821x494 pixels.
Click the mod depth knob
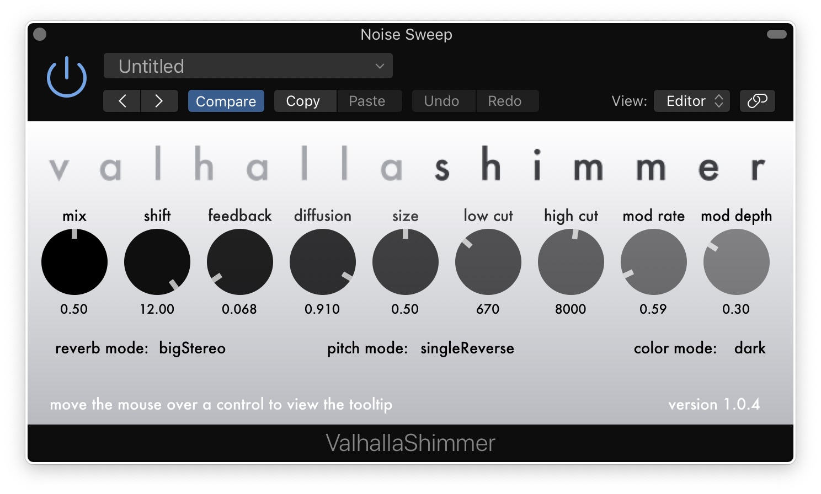737,262
